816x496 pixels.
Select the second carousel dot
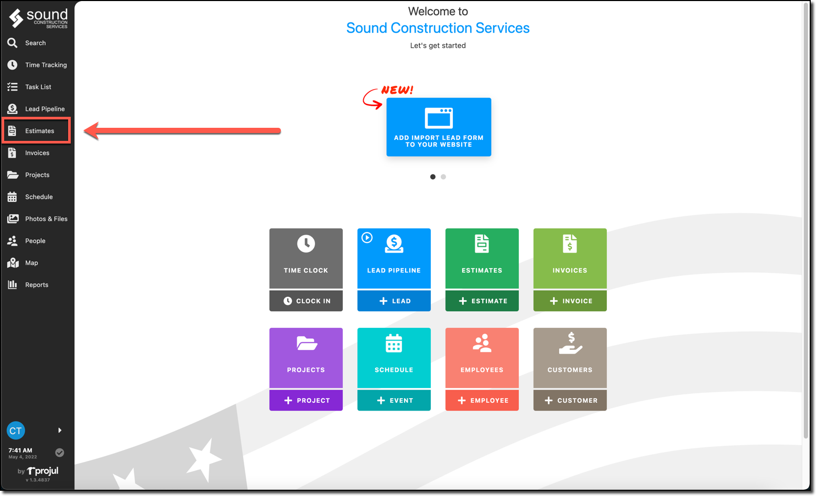coord(443,177)
